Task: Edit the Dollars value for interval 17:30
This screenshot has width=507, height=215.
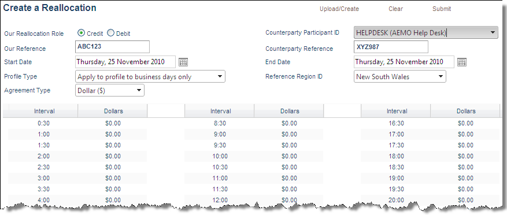Action: point(465,145)
